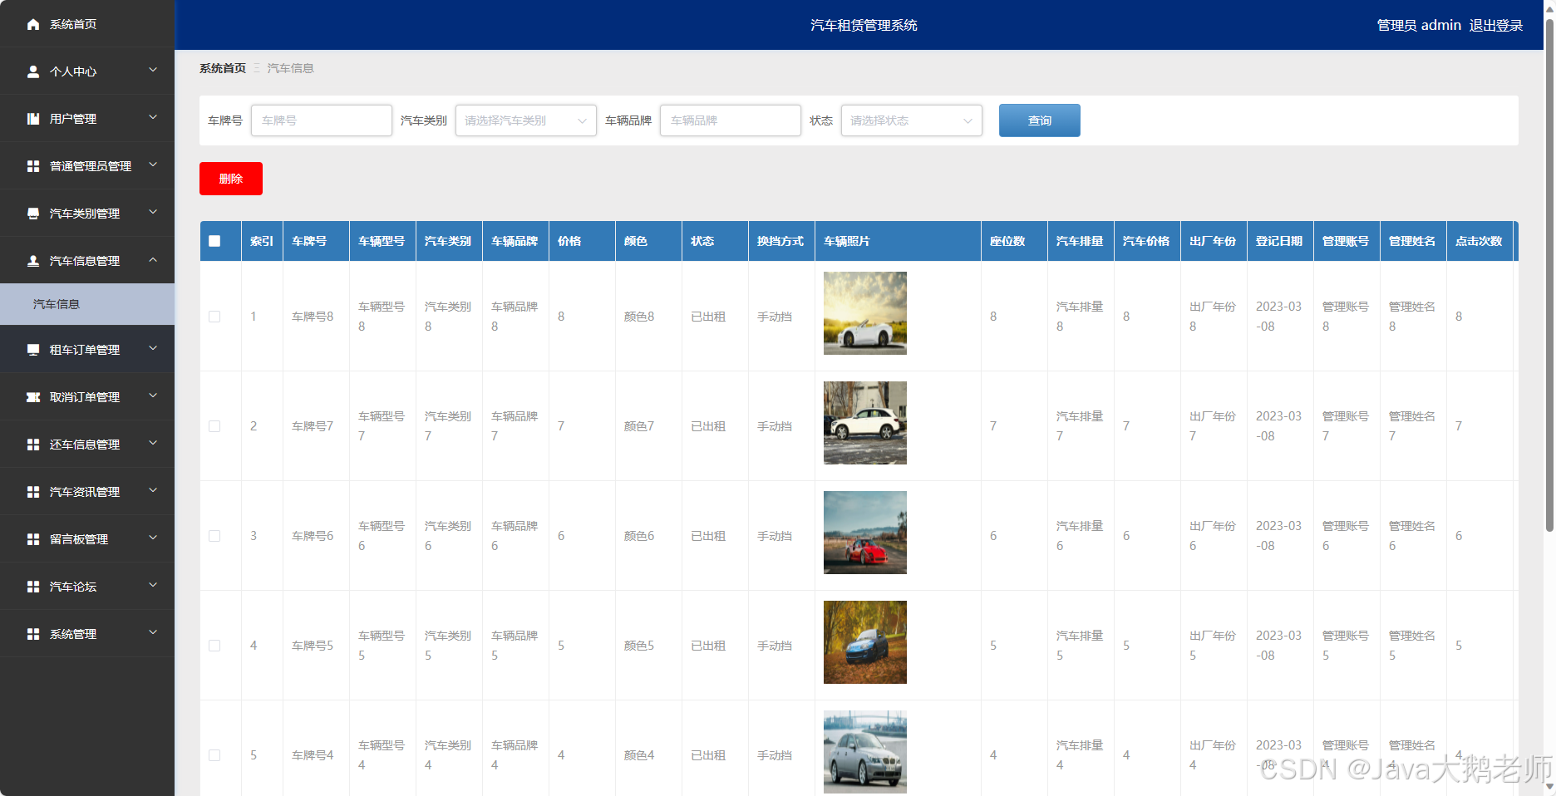Open the blue car photo of 车牌号5
Screen dimensions: 1556x796
[x=865, y=642]
